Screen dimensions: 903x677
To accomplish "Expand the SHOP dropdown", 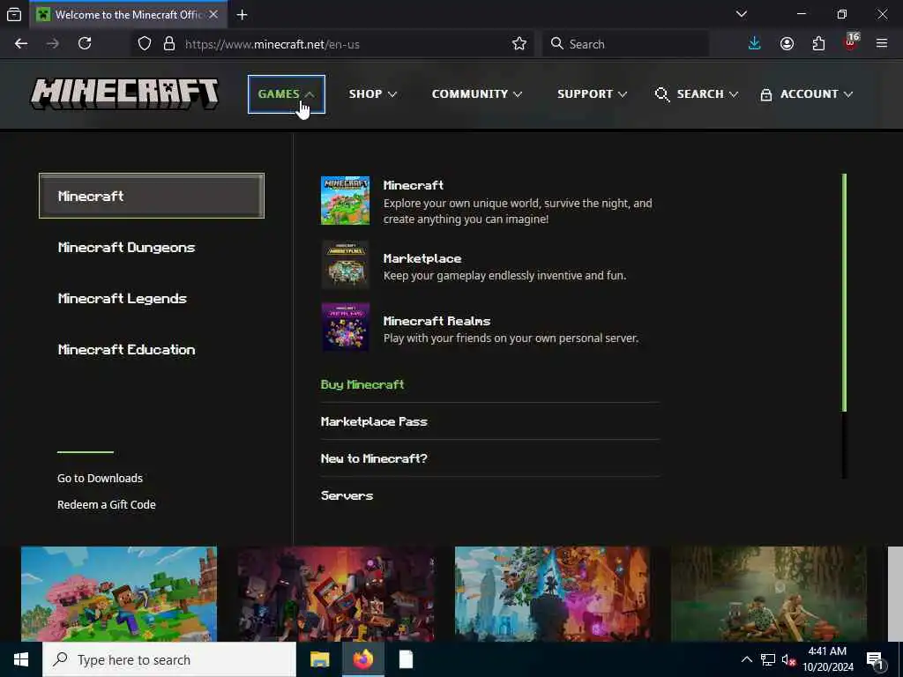I will point(373,94).
